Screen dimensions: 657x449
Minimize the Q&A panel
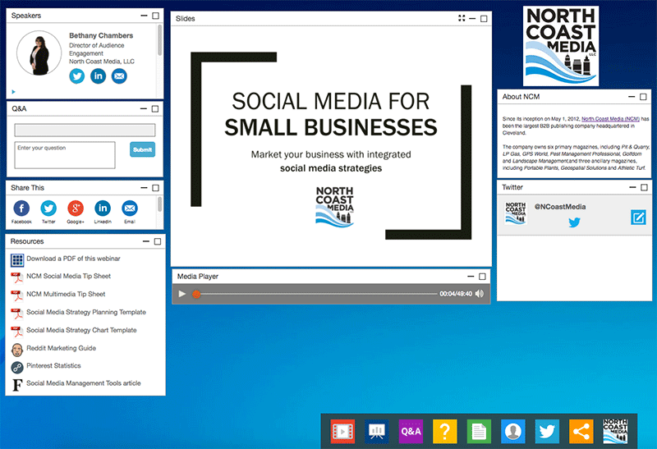coord(144,108)
